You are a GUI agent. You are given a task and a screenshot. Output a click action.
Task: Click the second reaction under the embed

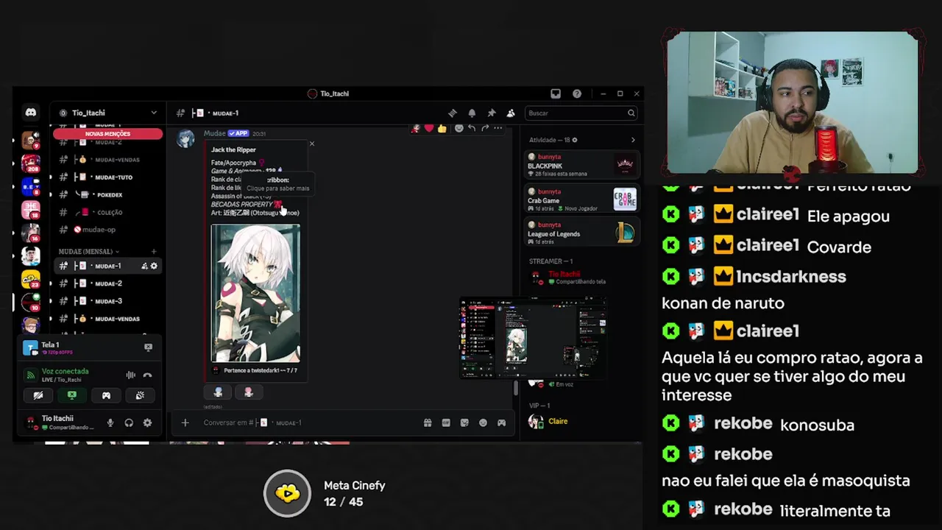[248, 392]
